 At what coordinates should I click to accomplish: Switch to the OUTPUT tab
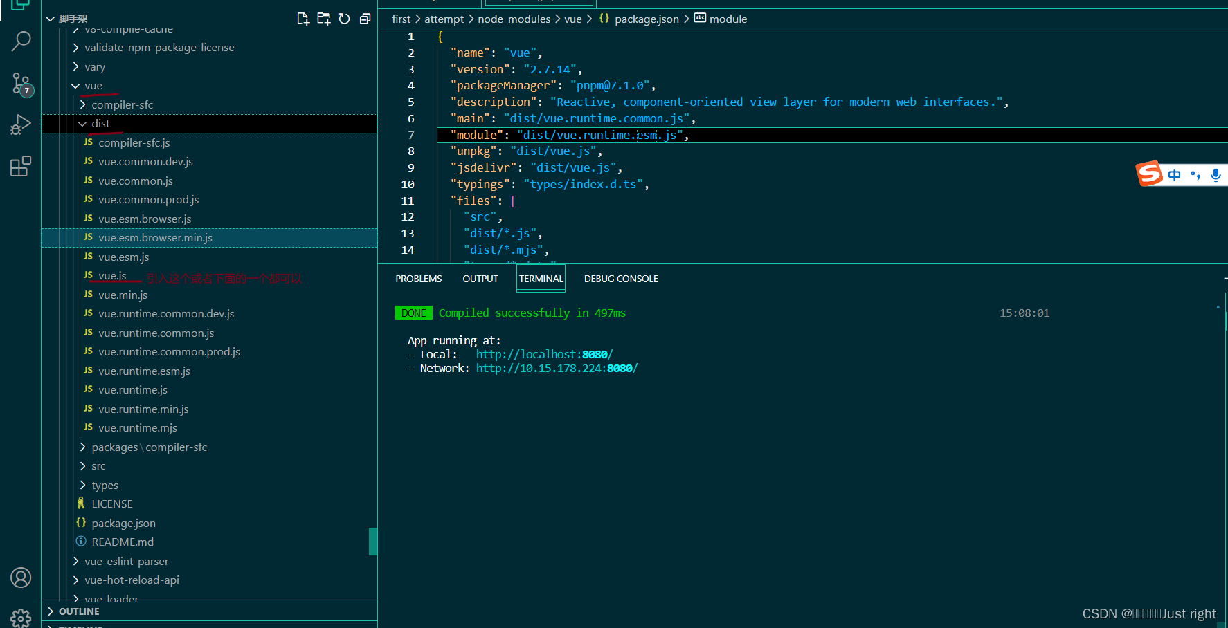480,279
